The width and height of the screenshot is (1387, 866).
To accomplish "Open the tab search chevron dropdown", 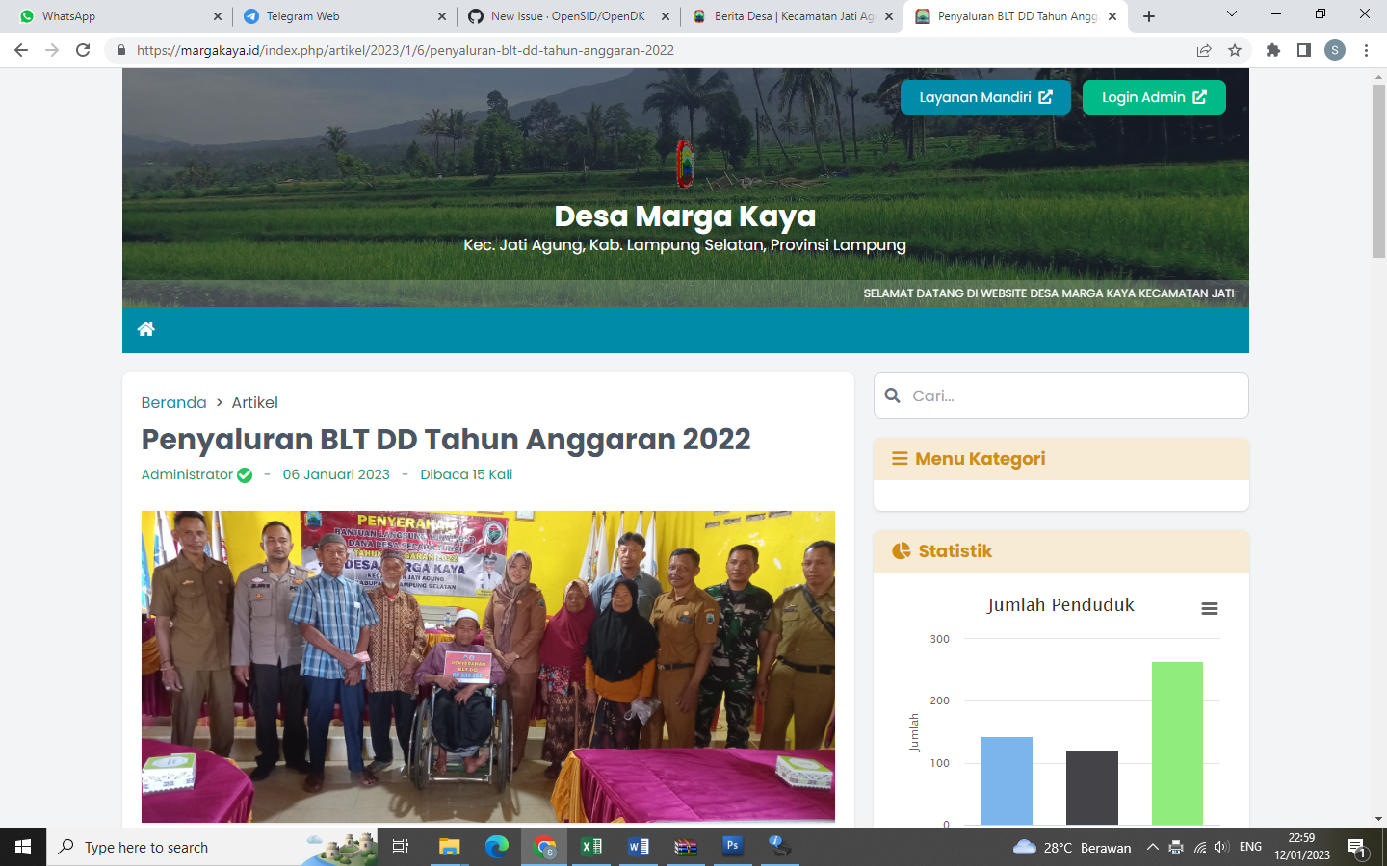I will (x=1231, y=15).
